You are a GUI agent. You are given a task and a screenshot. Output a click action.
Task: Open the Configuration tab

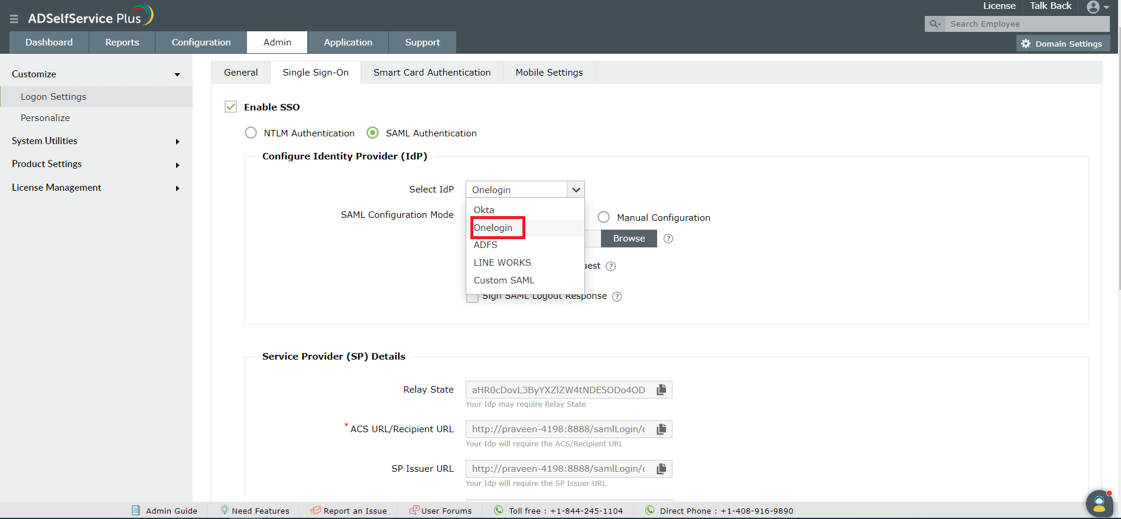click(201, 43)
